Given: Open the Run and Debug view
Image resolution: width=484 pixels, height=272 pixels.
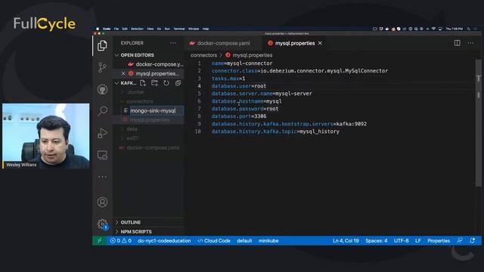Looking at the screenshot, I should pyautogui.click(x=103, y=133).
